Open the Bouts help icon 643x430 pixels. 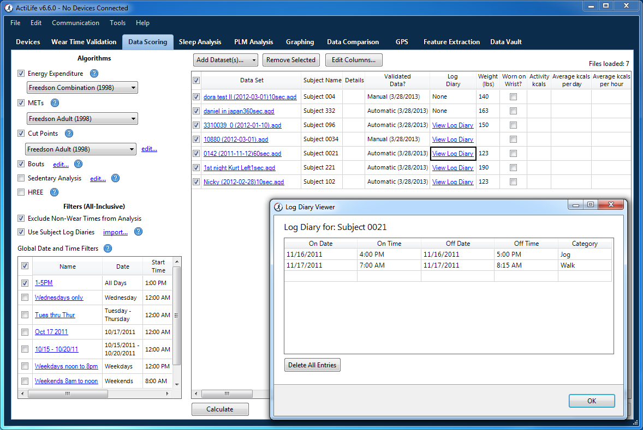78,164
